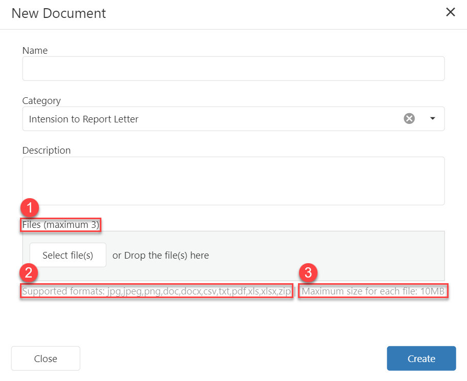Click the Supported formats hint text

point(156,292)
